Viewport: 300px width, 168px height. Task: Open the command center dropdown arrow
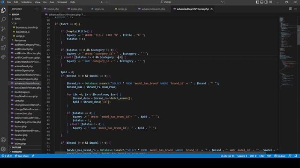pyautogui.click(x=222, y=2)
